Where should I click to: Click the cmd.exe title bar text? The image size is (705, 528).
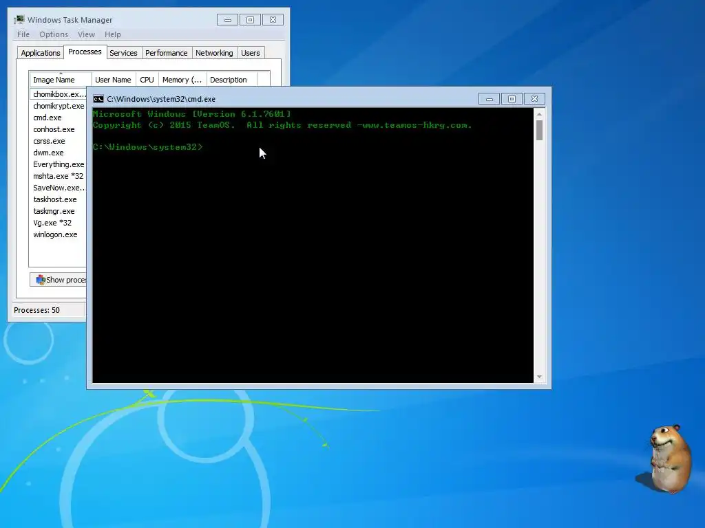point(161,99)
